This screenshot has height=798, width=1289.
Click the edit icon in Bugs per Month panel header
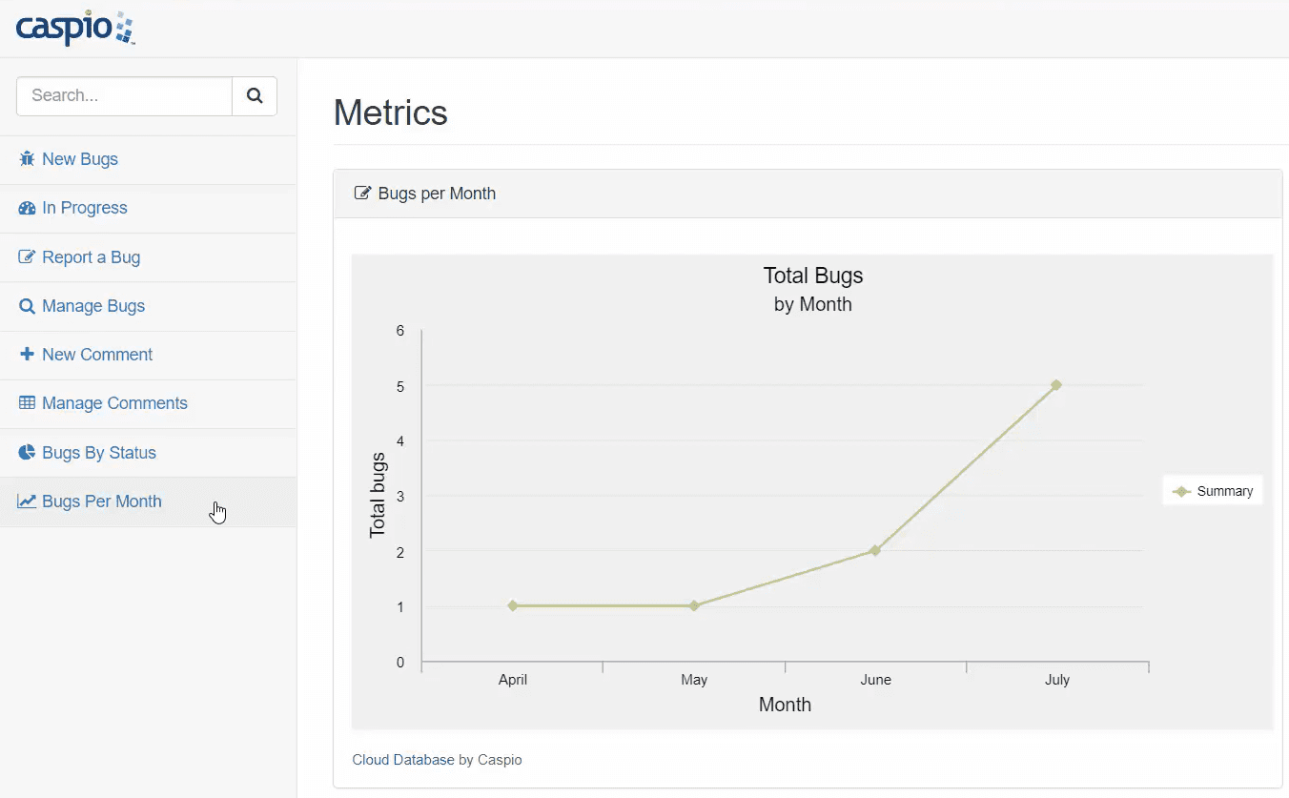point(362,194)
